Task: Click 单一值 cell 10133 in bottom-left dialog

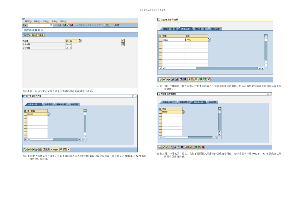Action: 37,114
